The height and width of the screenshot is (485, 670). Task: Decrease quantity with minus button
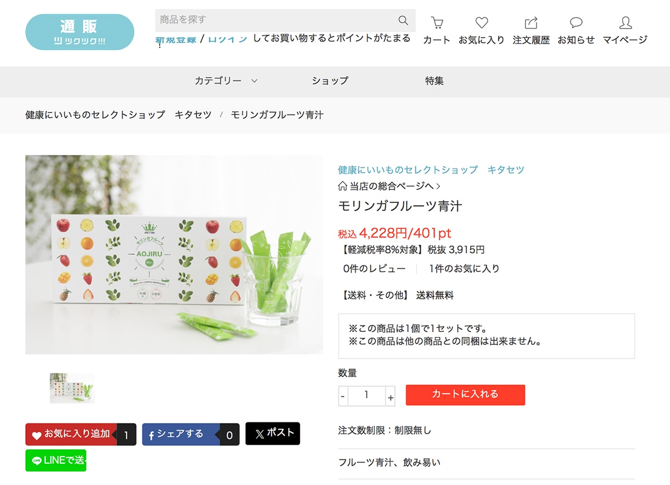tap(343, 396)
